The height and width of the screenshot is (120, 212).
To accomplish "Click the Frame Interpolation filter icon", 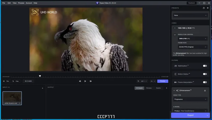I will pos(175,82).
